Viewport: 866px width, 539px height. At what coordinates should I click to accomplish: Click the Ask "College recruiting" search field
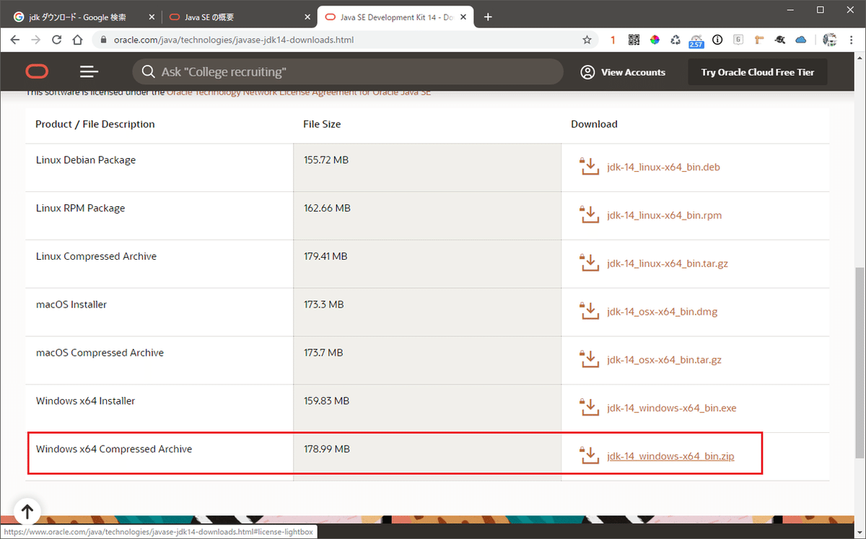pos(348,71)
